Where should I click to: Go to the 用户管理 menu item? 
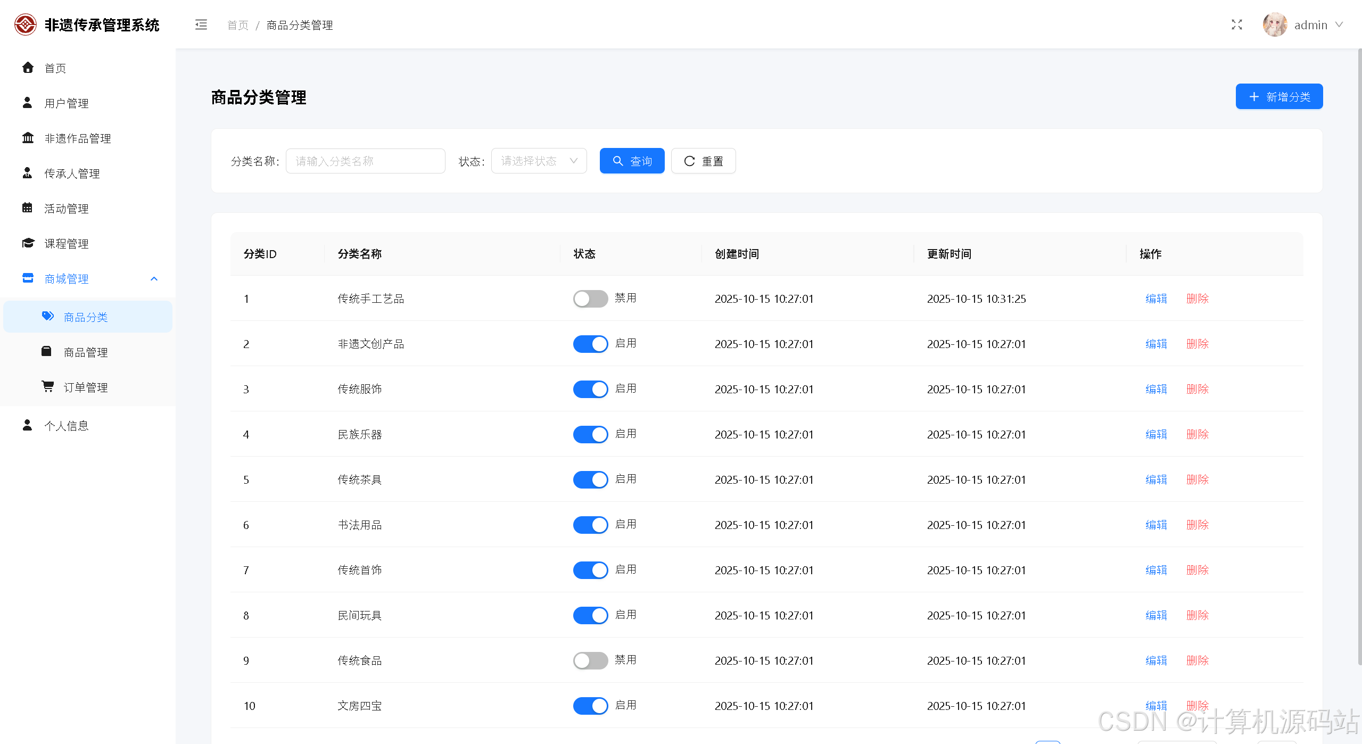[67, 103]
